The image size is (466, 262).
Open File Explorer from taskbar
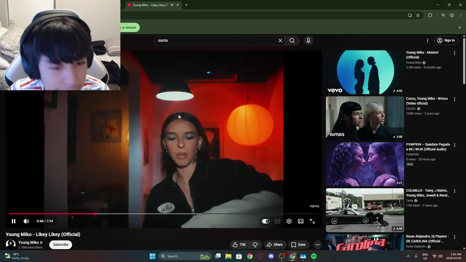(x=228, y=256)
